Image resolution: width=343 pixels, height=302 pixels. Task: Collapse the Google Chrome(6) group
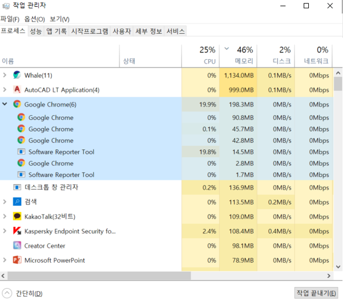(x=4, y=104)
